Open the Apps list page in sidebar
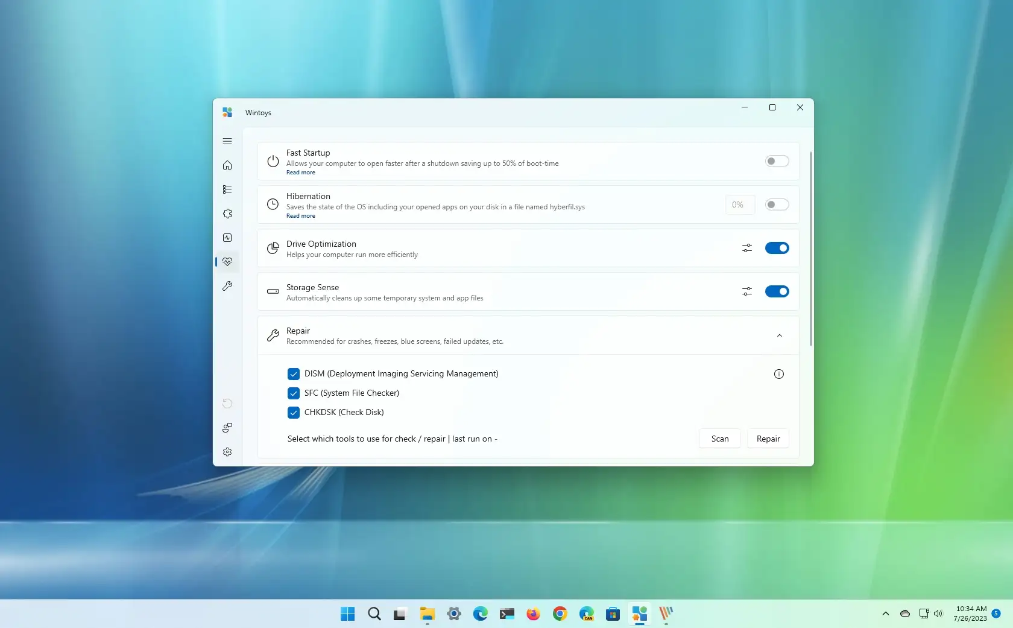 [x=227, y=189]
